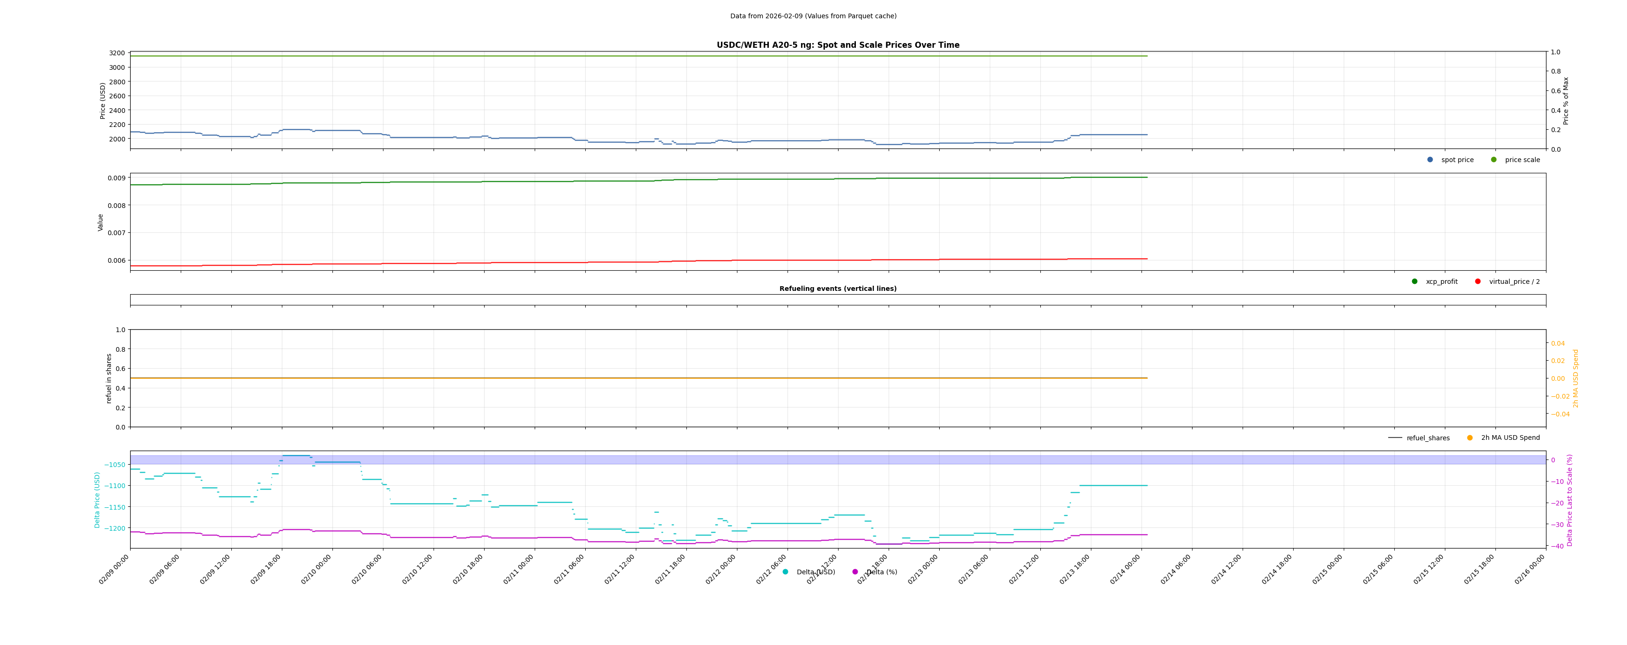The height and width of the screenshot is (645, 1627).
Task: Click the 02/16 00:00 x-axis tick label
Action: pyautogui.click(x=1530, y=569)
